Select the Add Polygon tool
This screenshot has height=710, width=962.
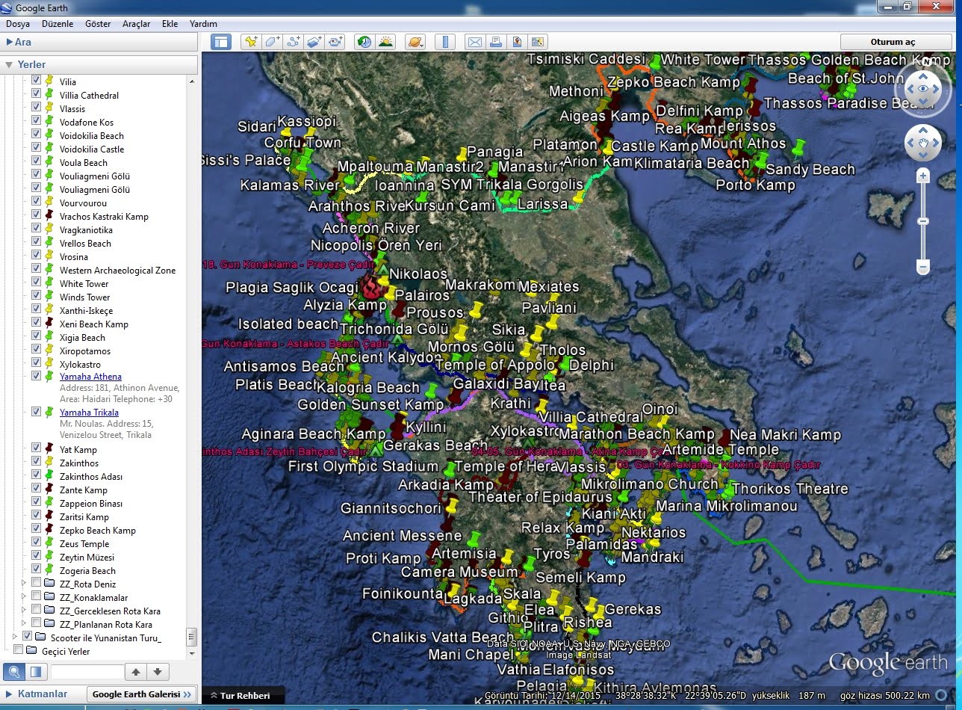tap(272, 42)
